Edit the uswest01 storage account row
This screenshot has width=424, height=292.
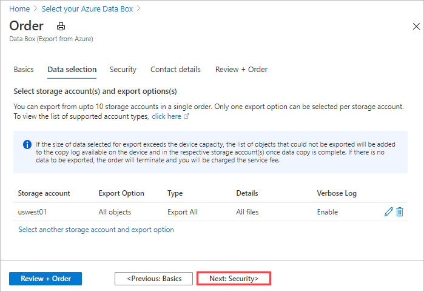[389, 212]
